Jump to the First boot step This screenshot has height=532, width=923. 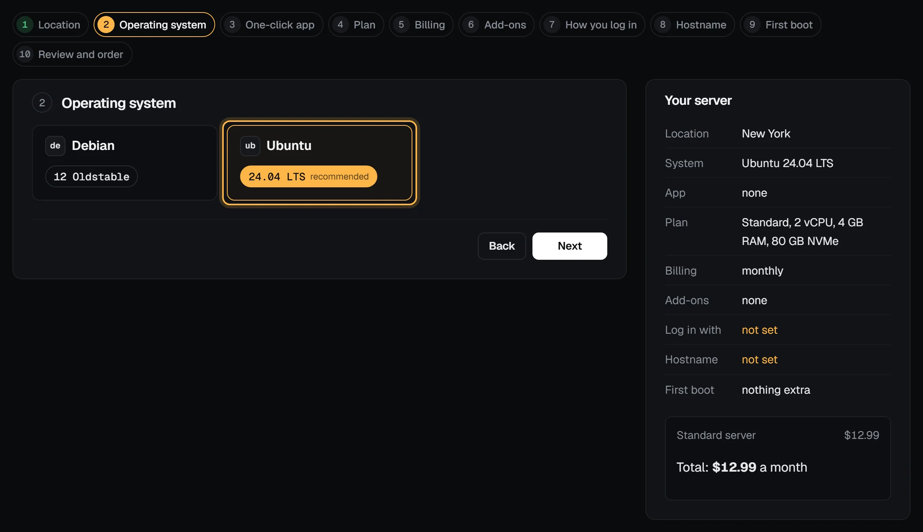[x=780, y=25]
